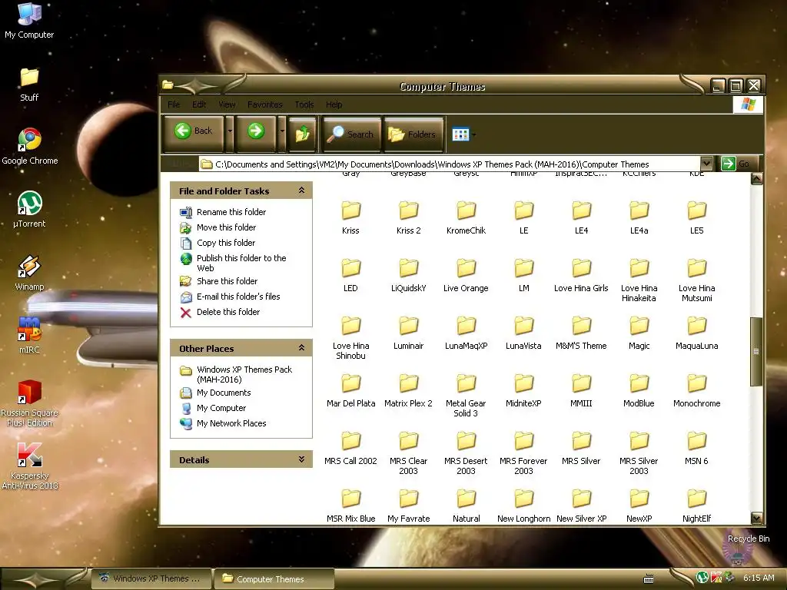This screenshot has height=590, width=787.
Task: Select the Winamp desktop shortcut
Action: click(29, 273)
